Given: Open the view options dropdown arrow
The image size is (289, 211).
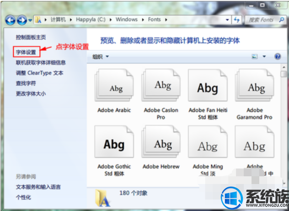Looking at the screenshot, I should coord(264,56).
